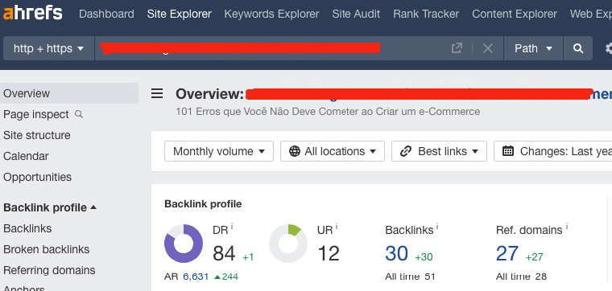The width and height of the screenshot is (612, 291).
Task: Click the UR value 12
Action: 329,254
